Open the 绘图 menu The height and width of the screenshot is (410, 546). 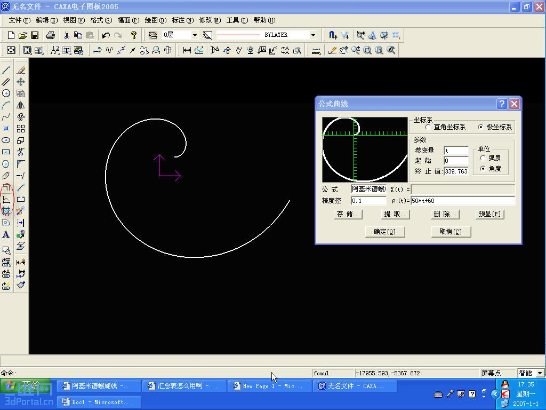(155, 20)
